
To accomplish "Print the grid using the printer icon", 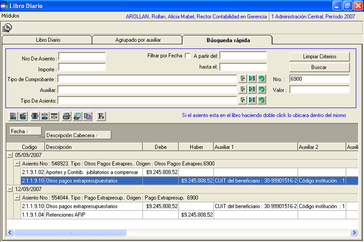I will click(67, 116).
